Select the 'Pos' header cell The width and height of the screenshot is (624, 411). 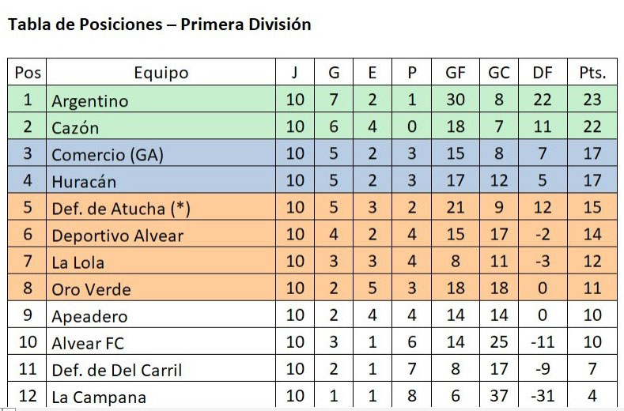pyautogui.click(x=27, y=72)
